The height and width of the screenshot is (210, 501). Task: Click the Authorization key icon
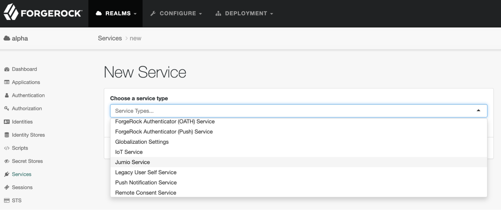tap(7, 108)
